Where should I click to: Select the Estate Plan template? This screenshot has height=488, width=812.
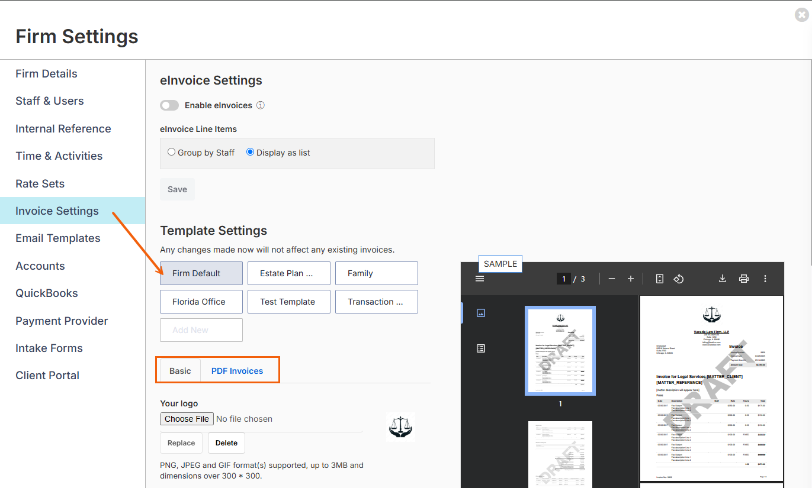pos(289,273)
